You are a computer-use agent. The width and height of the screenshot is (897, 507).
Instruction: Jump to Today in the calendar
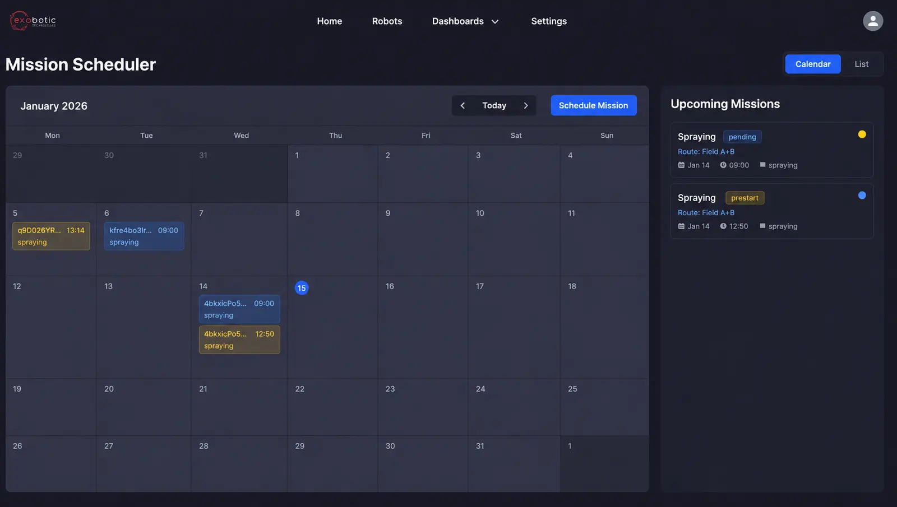pyautogui.click(x=494, y=105)
